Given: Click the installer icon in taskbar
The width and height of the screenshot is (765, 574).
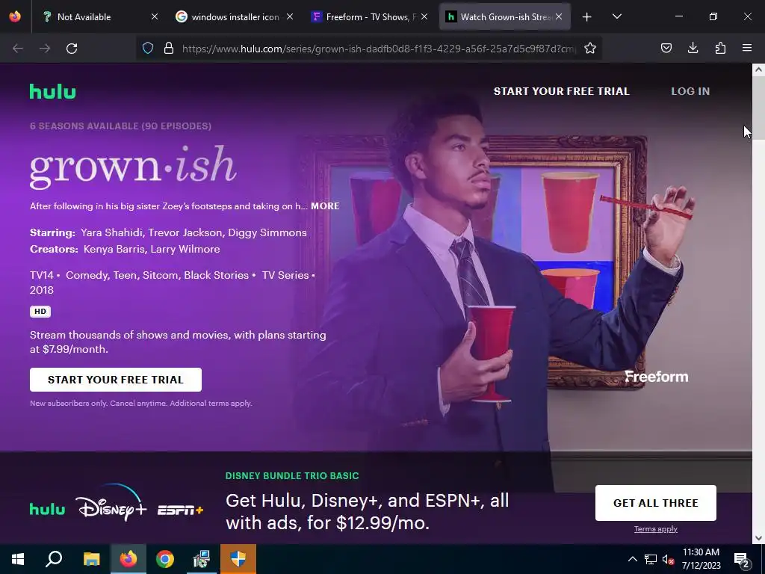Looking at the screenshot, I should pos(201,559).
